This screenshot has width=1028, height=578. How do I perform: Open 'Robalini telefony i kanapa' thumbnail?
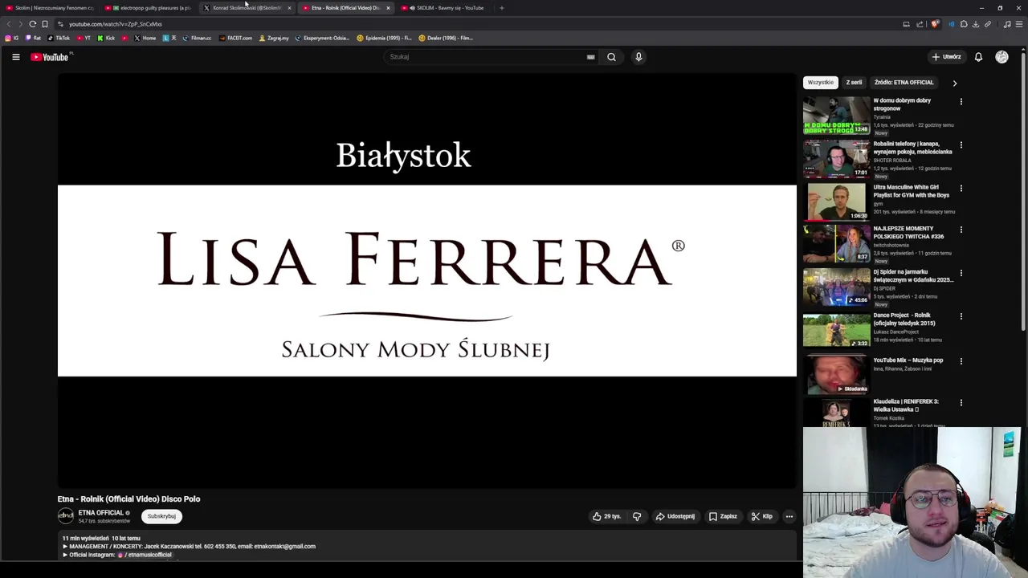pyautogui.click(x=836, y=159)
